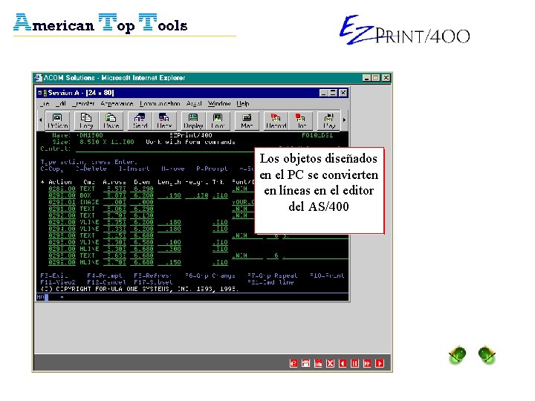Pause the demo with the red pause button

355,363
